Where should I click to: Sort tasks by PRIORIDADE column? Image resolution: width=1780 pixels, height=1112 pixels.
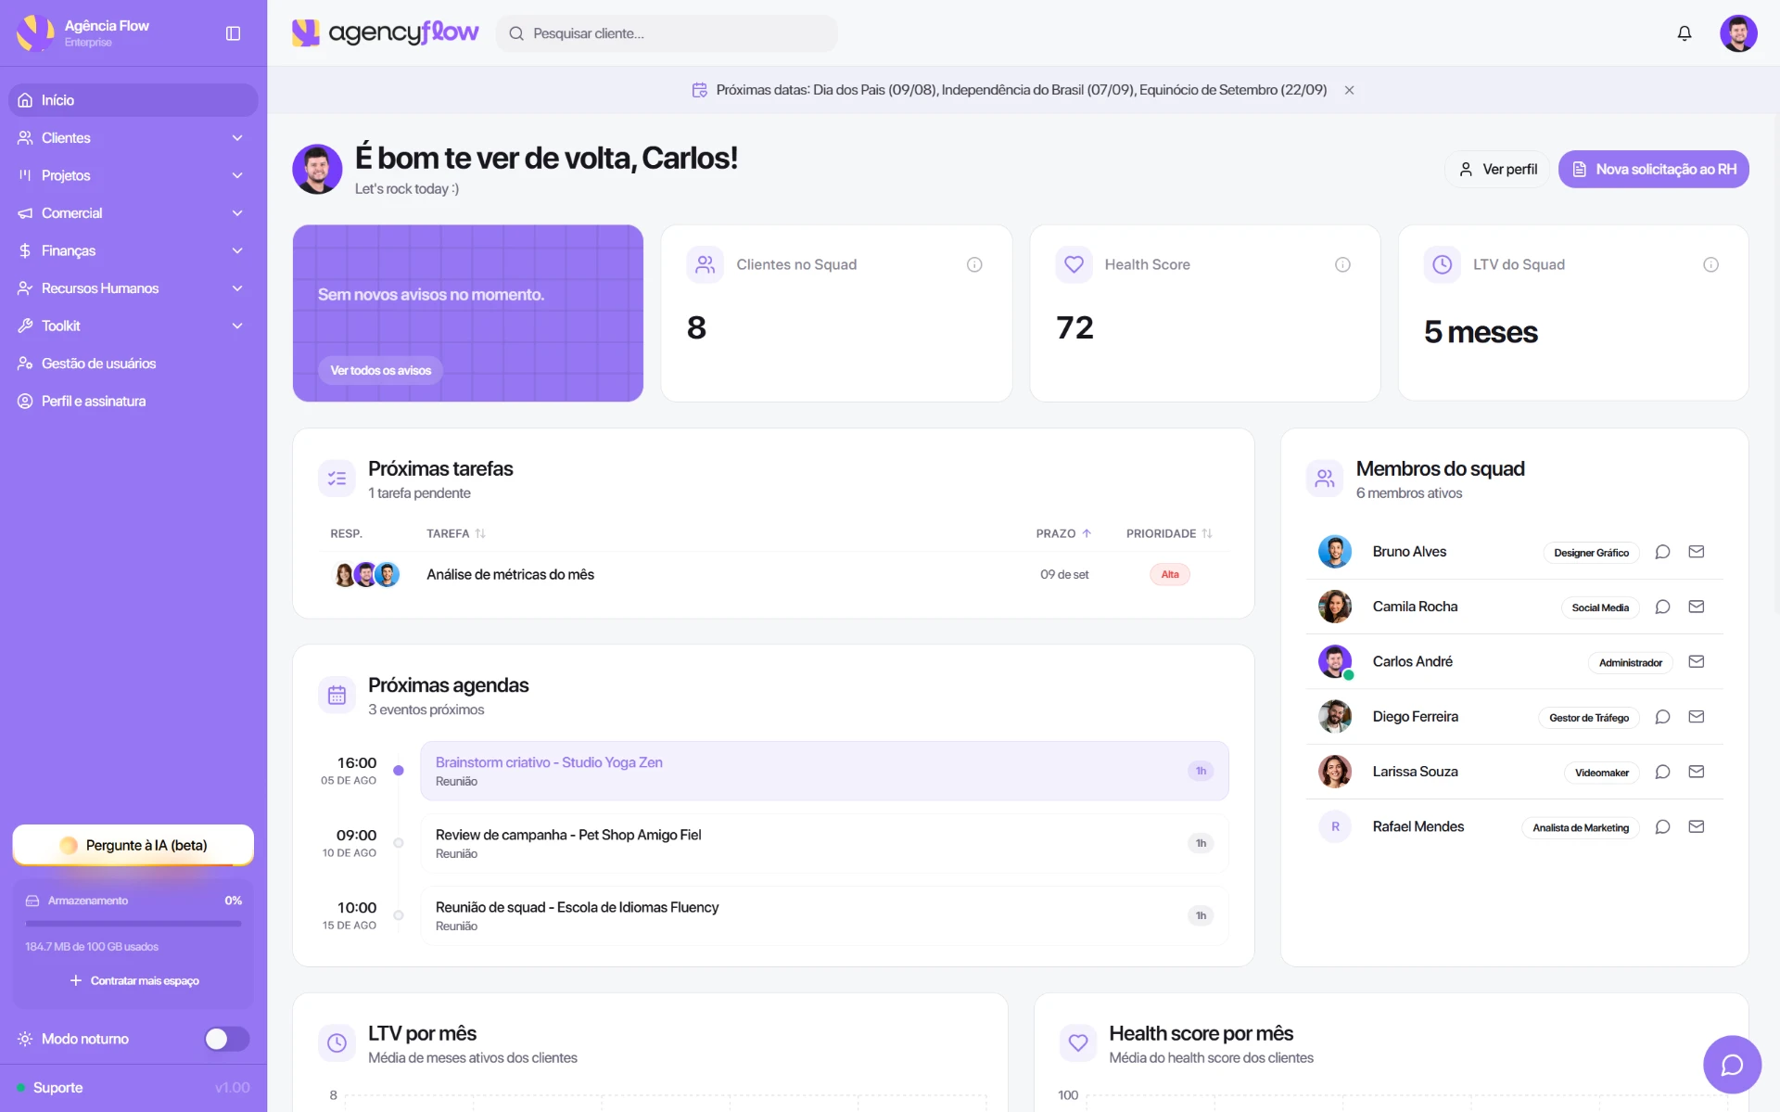point(1169,533)
